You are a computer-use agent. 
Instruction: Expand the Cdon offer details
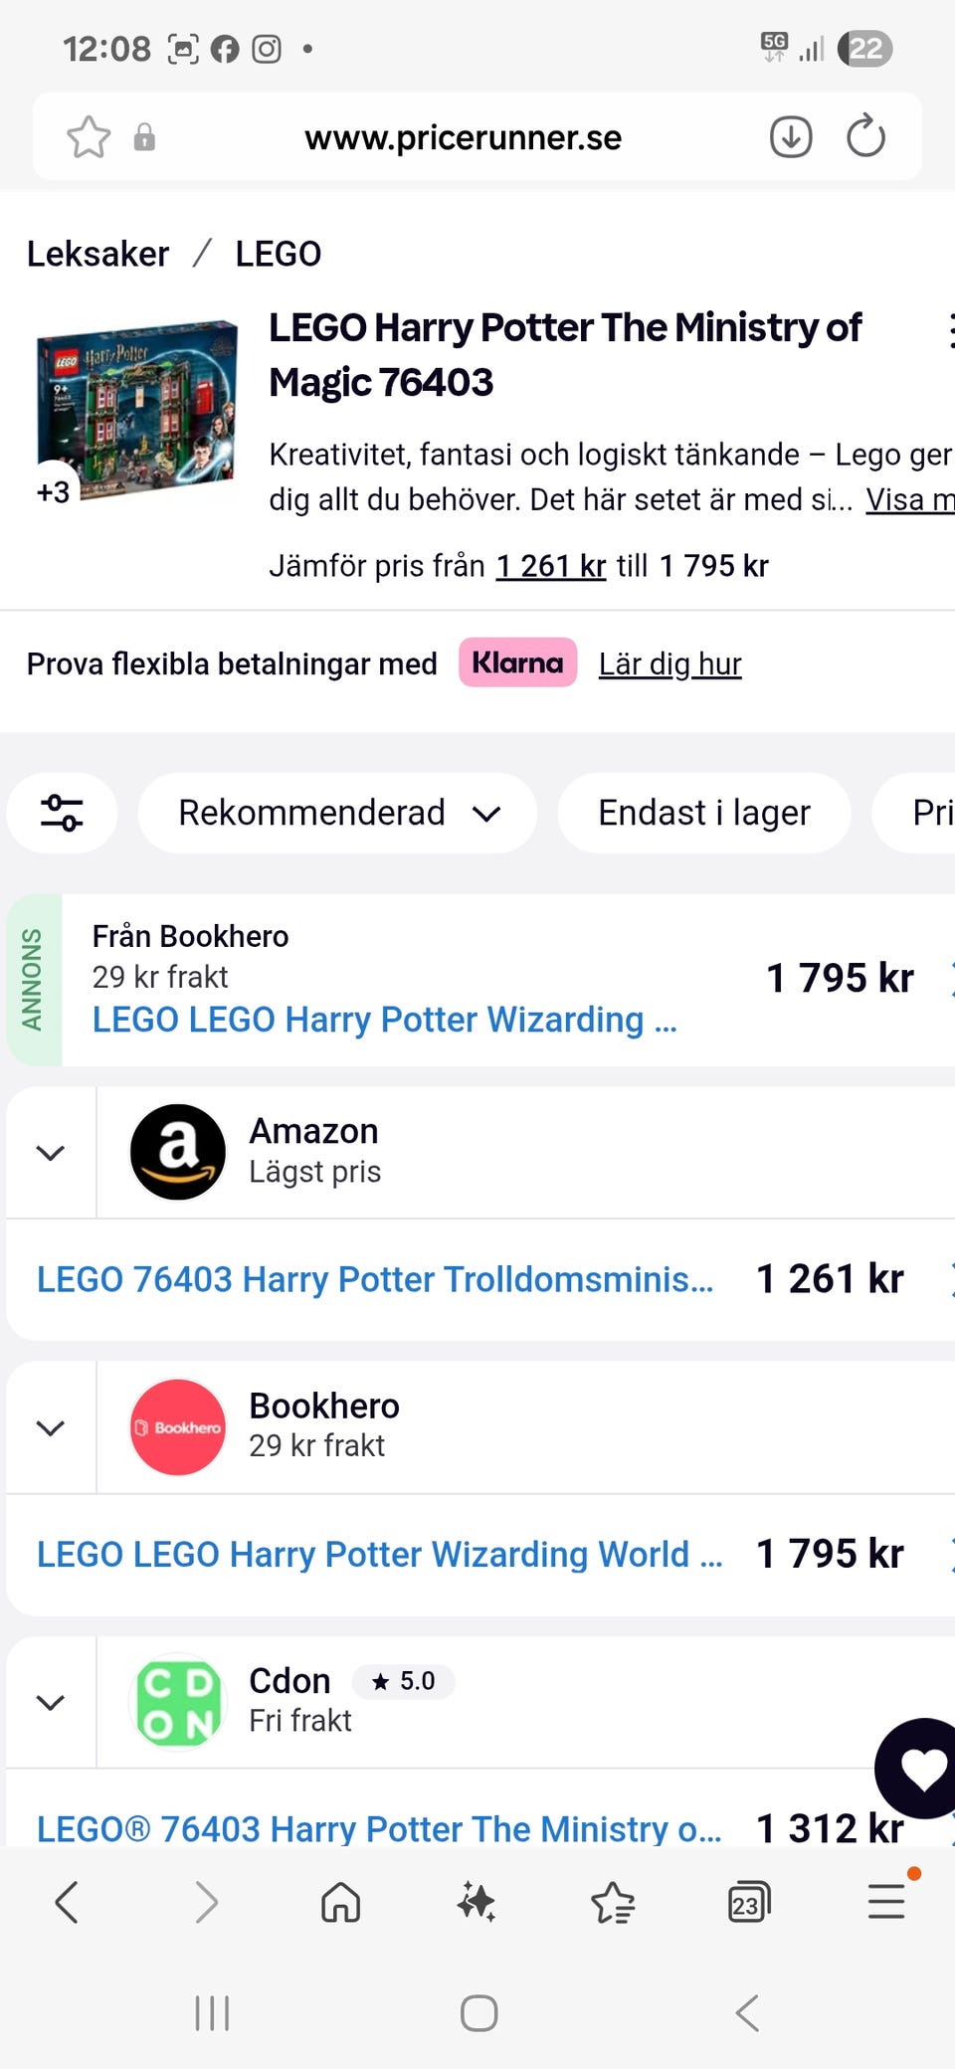point(51,1702)
